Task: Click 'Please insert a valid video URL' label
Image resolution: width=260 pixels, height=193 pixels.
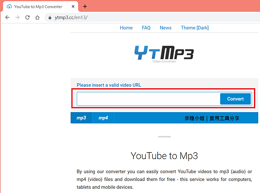Action: pyautogui.click(x=109, y=85)
